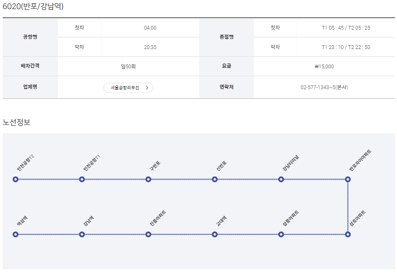Screen dimensions: 397x274
Task: Click the 노선정보 section heading
Action: (17, 122)
